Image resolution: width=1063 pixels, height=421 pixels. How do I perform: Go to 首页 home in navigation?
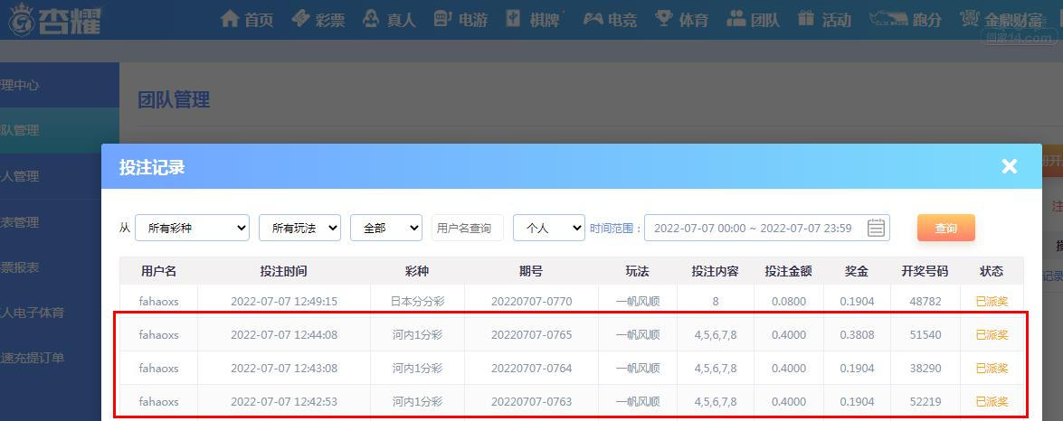tap(247, 19)
